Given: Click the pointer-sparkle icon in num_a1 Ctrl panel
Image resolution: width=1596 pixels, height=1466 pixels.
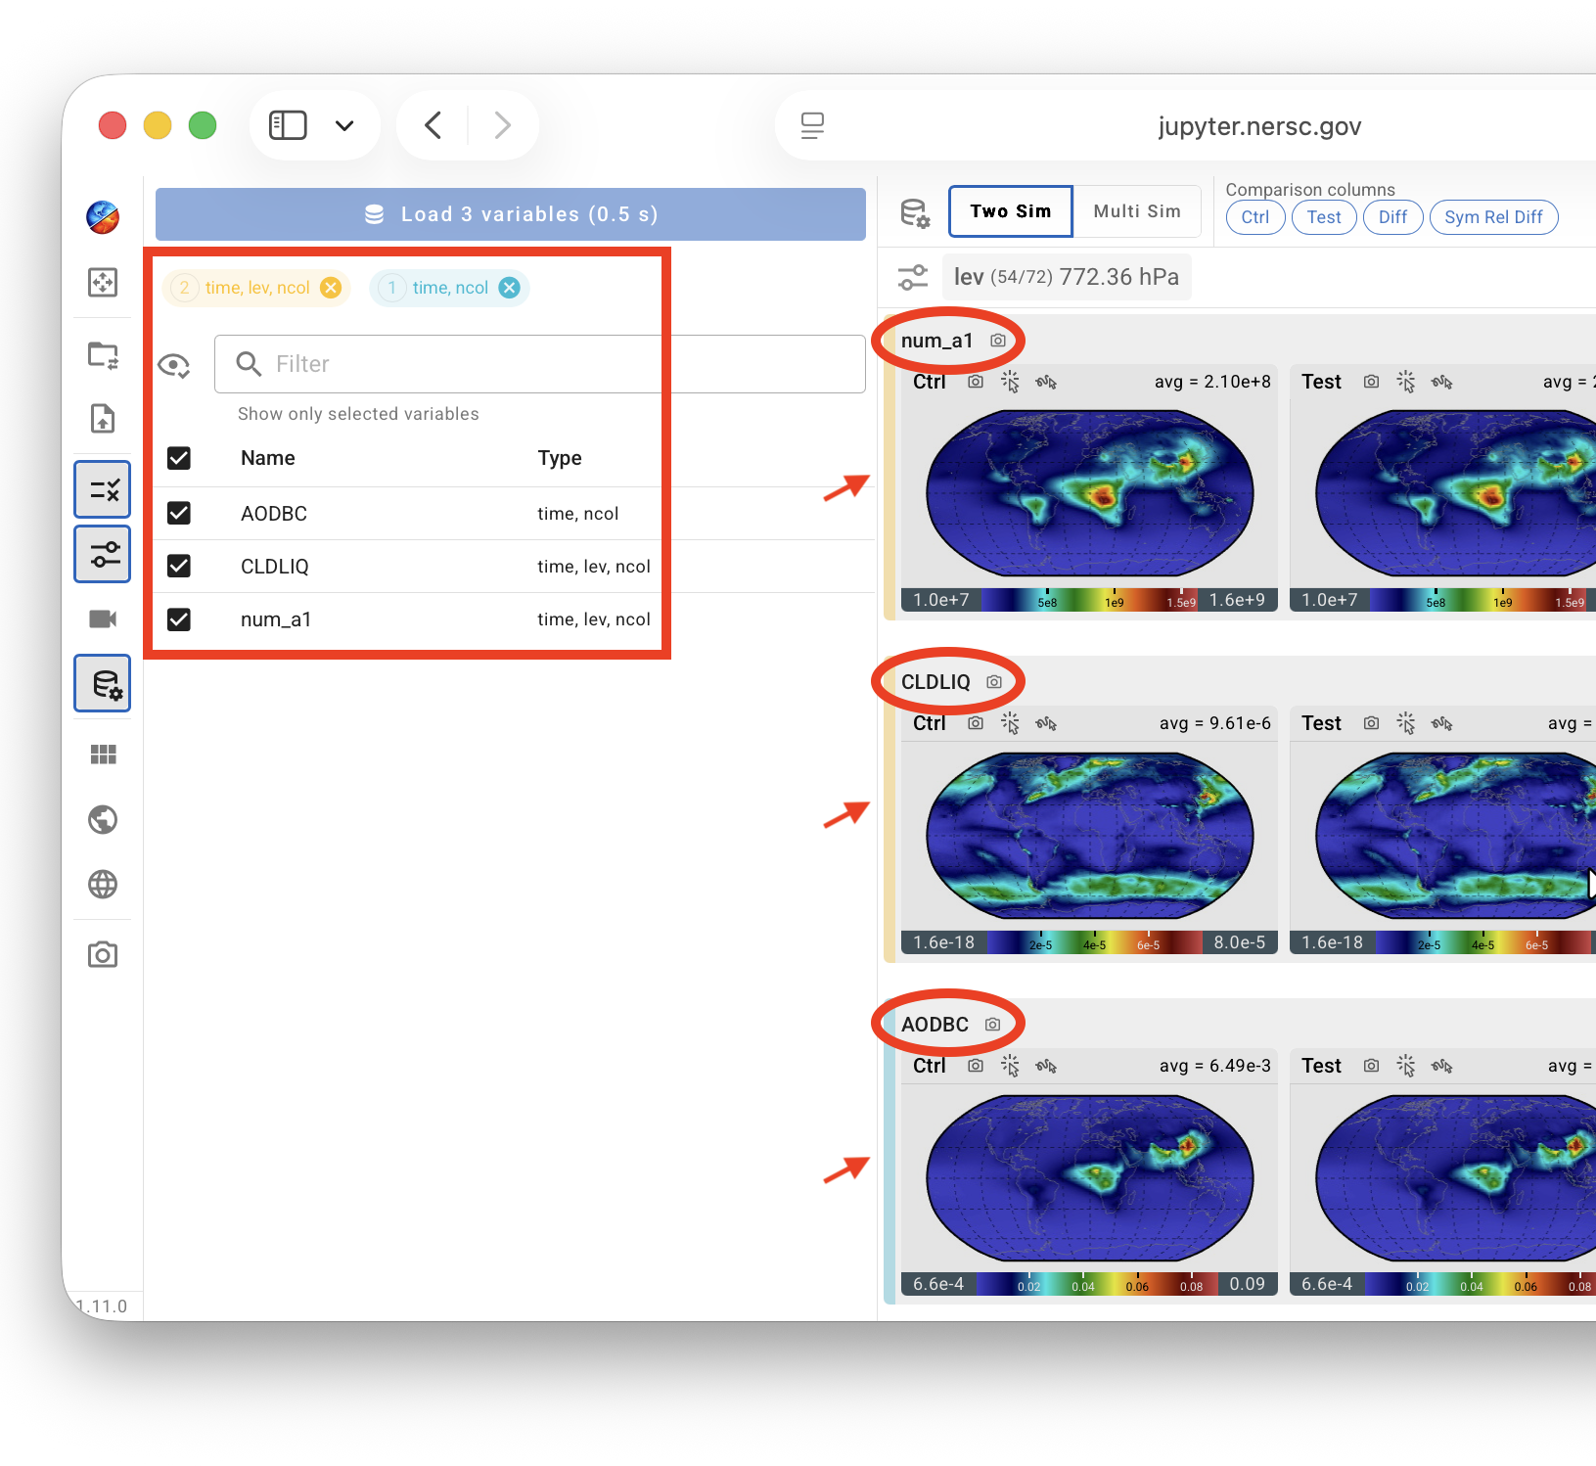Looking at the screenshot, I should (1011, 382).
